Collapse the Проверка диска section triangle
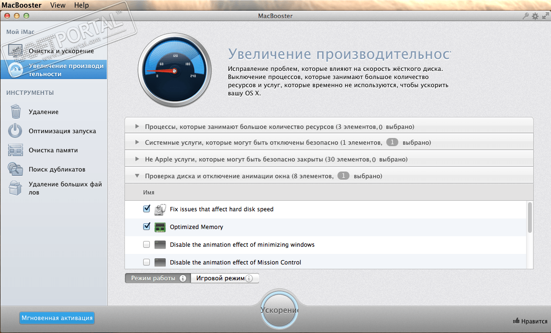The width and height of the screenshot is (551, 333). click(137, 176)
